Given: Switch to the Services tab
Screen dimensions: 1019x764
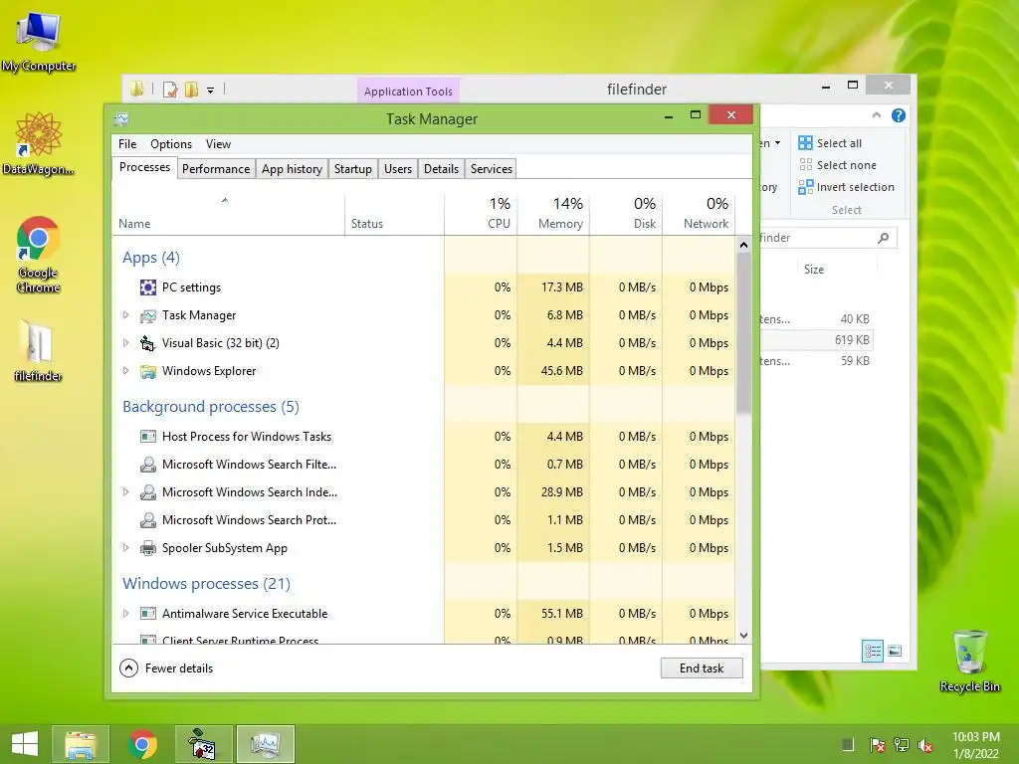Looking at the screenshot, I should (492, 169).
